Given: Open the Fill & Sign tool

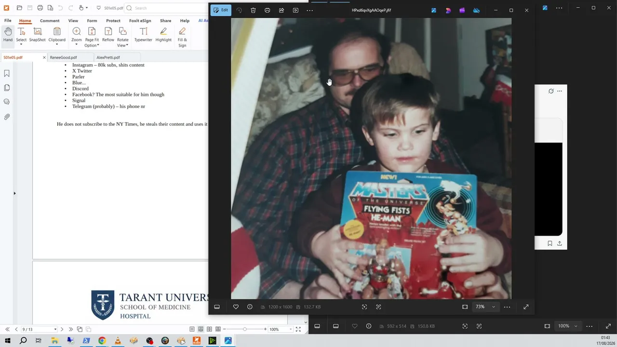Looking at the screenshot, I should [x=182, y=38].
